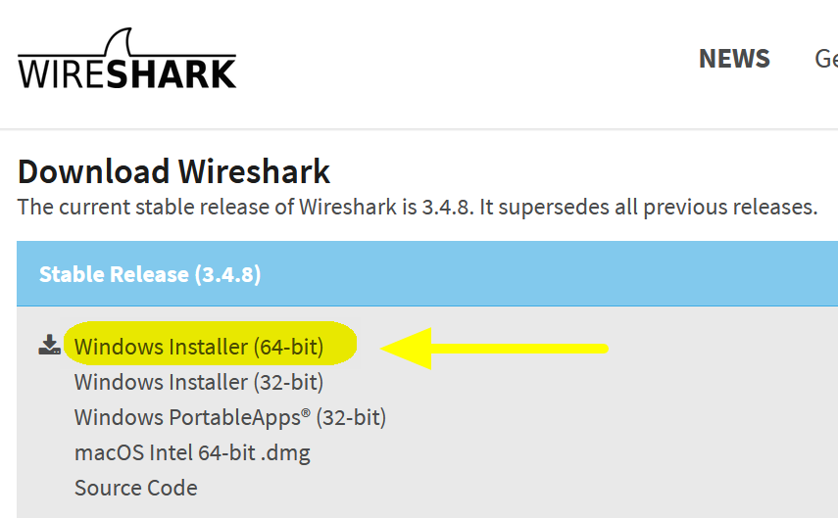Click the bold "SHARK" text in the logo
Viewport: 838px width, 518px height.
point(172,73)
